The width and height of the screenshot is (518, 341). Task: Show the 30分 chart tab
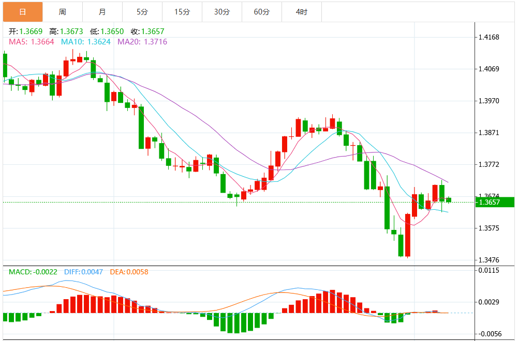(221, 11)
